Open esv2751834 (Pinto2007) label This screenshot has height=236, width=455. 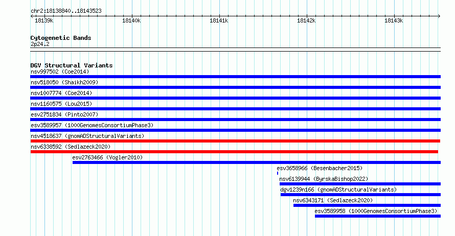tap(64, 114)
